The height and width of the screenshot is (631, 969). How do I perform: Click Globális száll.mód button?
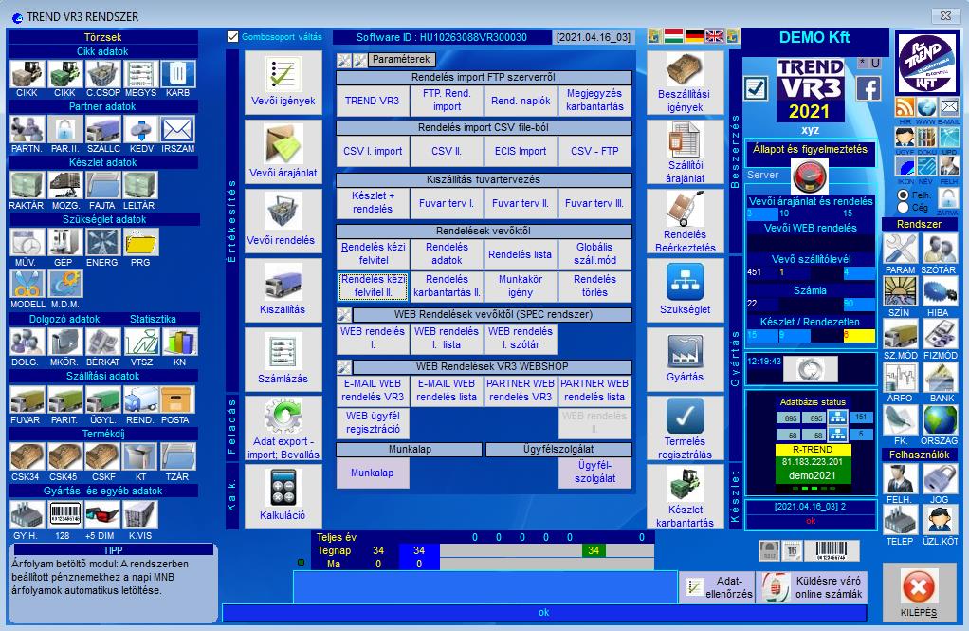[x=594, y=254]
